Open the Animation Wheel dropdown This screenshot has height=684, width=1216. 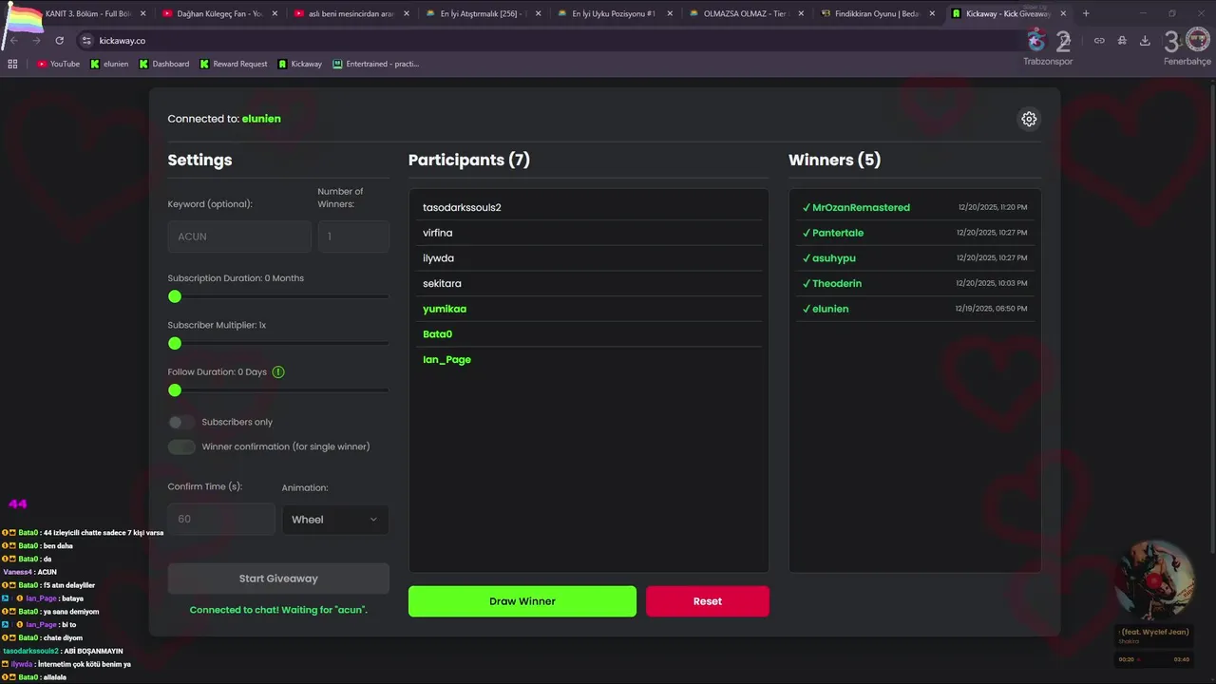pyautogui.click(x=335, y=519)
